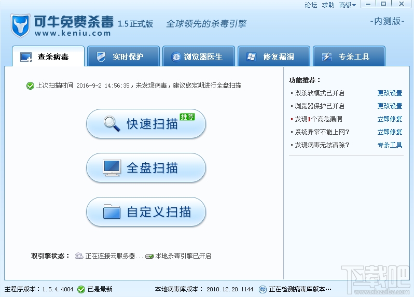This screenshot has height=297, width=414.
Task: Switch to 查杀病毒 tab
Action: tap(48, 56)
